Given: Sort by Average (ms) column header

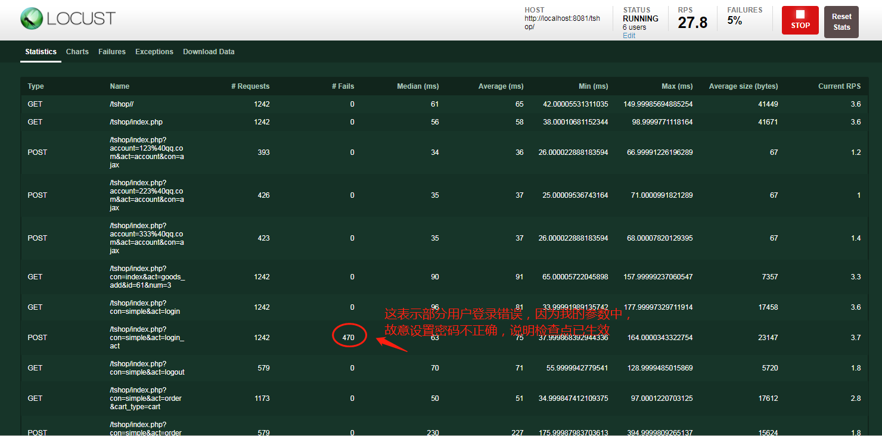Looking at the screenshot, I should [501, 86].
